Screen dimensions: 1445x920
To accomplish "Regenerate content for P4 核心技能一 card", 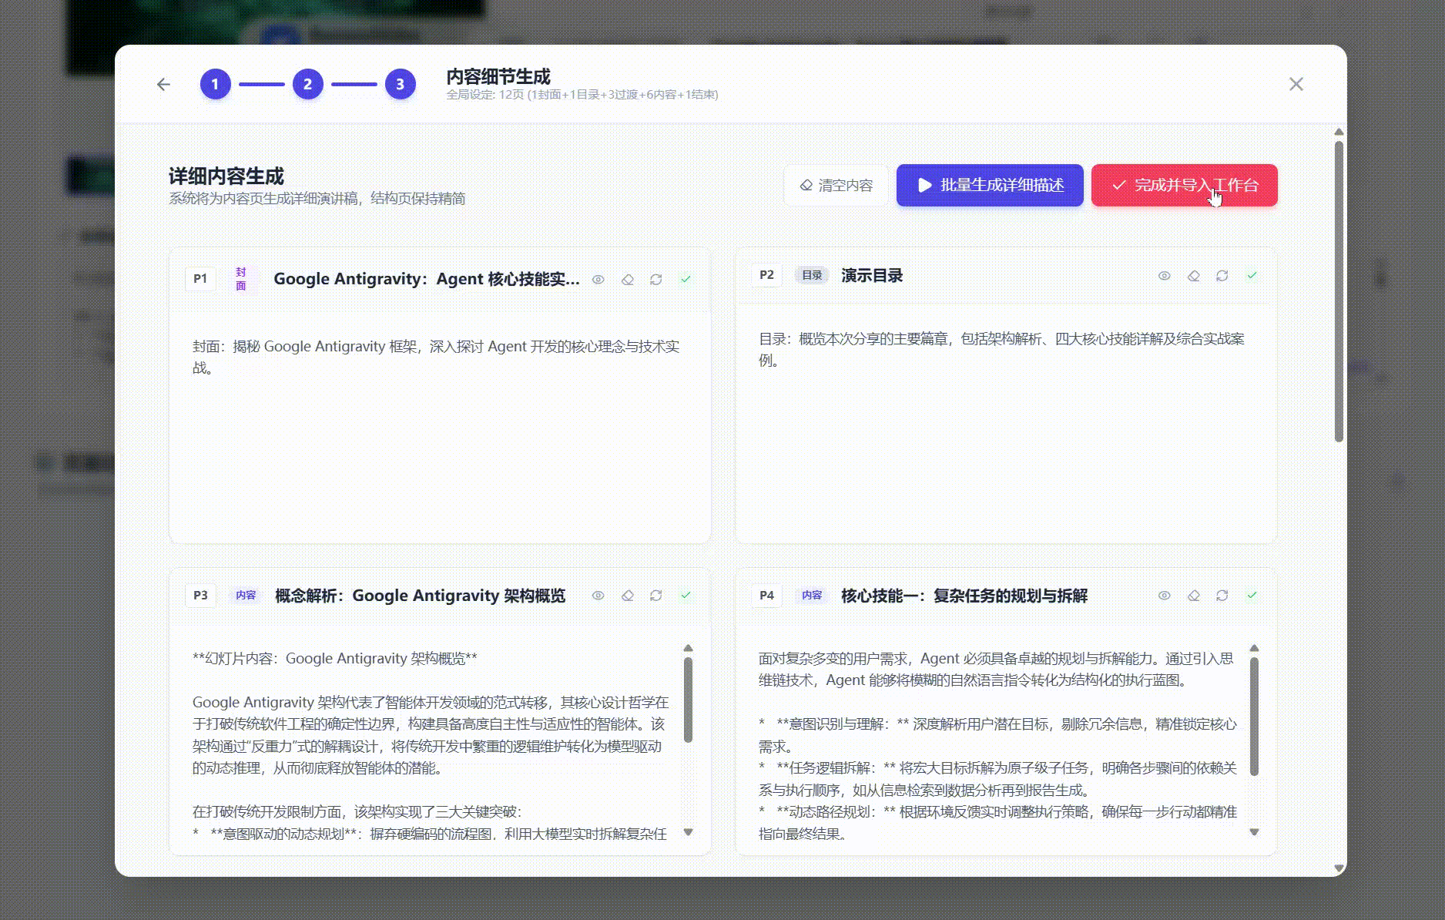I will (1222, 596).
